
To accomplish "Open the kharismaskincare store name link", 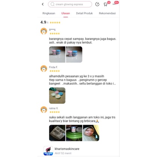I will coord(67,149).
